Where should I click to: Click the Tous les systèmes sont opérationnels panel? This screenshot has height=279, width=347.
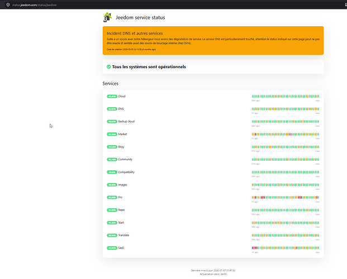tap(213, 66)
